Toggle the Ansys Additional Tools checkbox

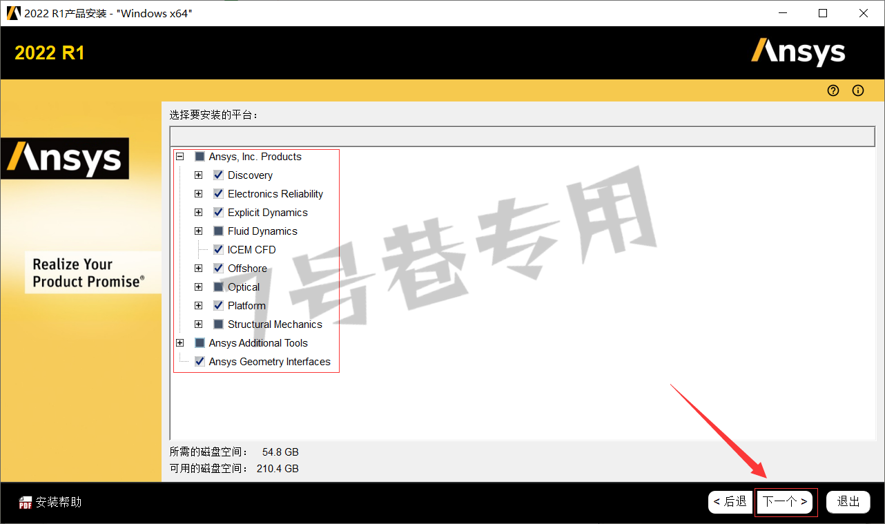[x=200, y=343]
